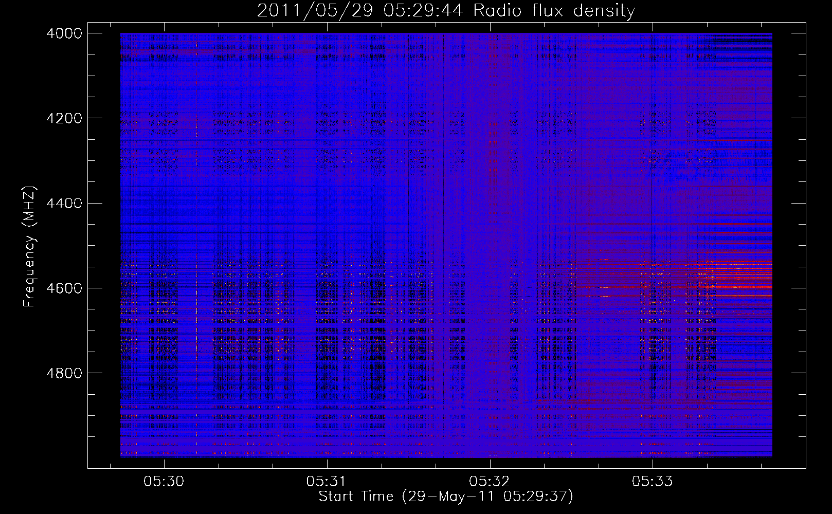Click the plot title "Radio flux density"
The height and width of the screenshot is (514, 832).
click(554, 10)
